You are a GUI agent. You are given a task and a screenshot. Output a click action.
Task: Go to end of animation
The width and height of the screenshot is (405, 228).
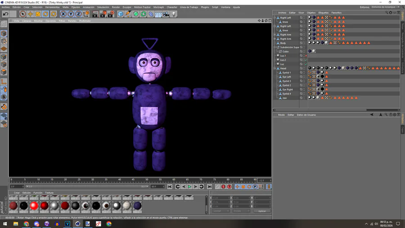click(x=209, y=187)
